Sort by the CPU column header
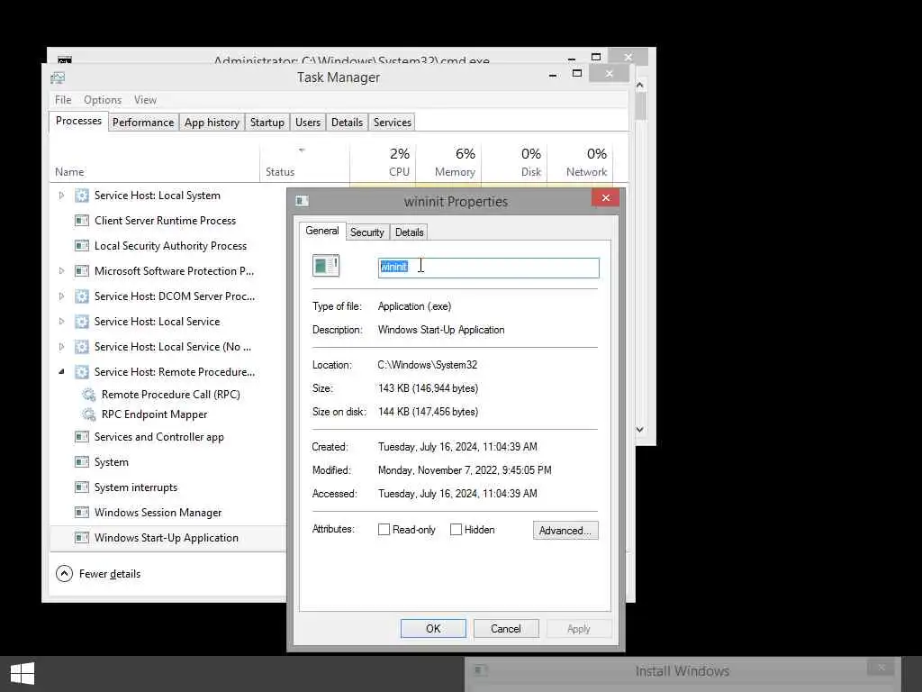This screenshot has height=692, width=922. pos(383,162)
